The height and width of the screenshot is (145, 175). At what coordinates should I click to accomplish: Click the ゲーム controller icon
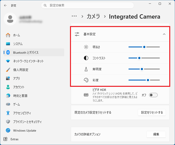tap(8, 104)
